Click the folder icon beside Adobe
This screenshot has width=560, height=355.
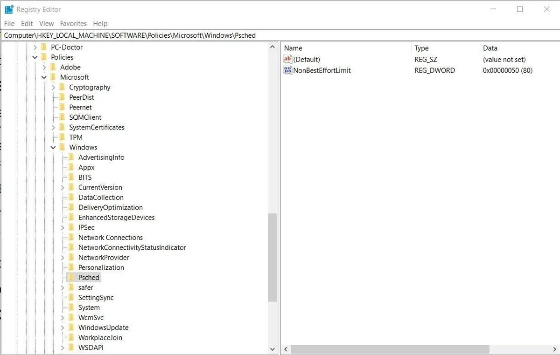(53, 67)
